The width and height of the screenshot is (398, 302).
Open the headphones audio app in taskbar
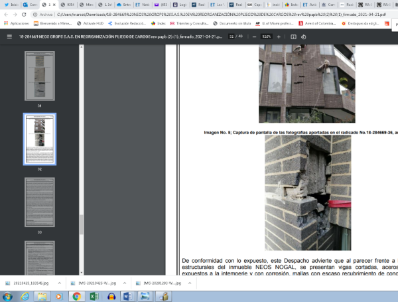pos(111,297)
